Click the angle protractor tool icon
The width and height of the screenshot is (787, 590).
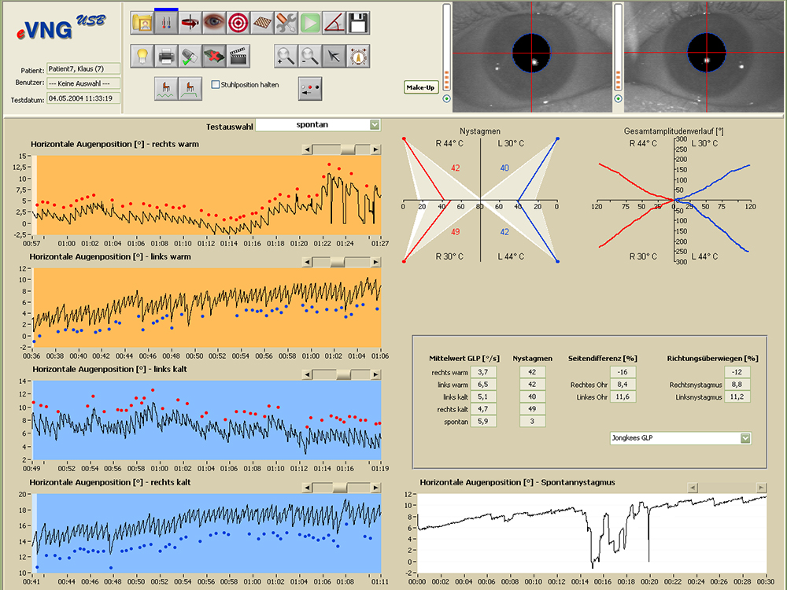tap(334, 23)
